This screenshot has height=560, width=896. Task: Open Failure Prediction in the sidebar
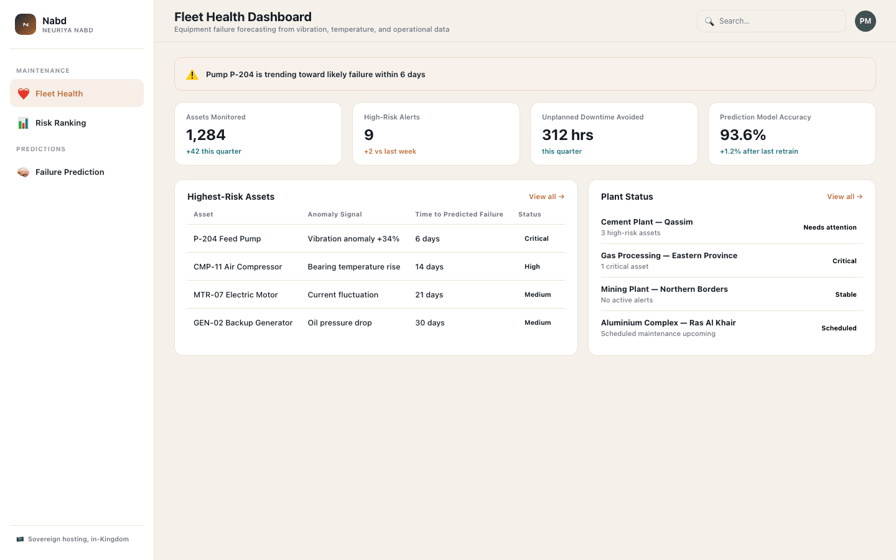77,172
